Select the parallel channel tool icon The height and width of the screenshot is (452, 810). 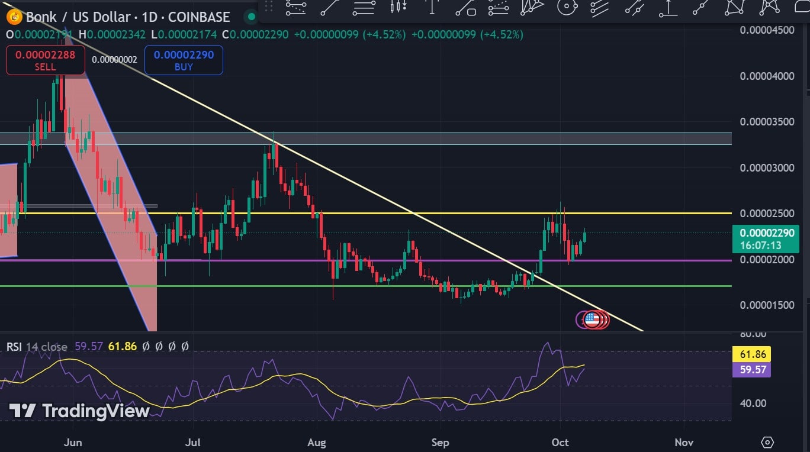(599, 7)
